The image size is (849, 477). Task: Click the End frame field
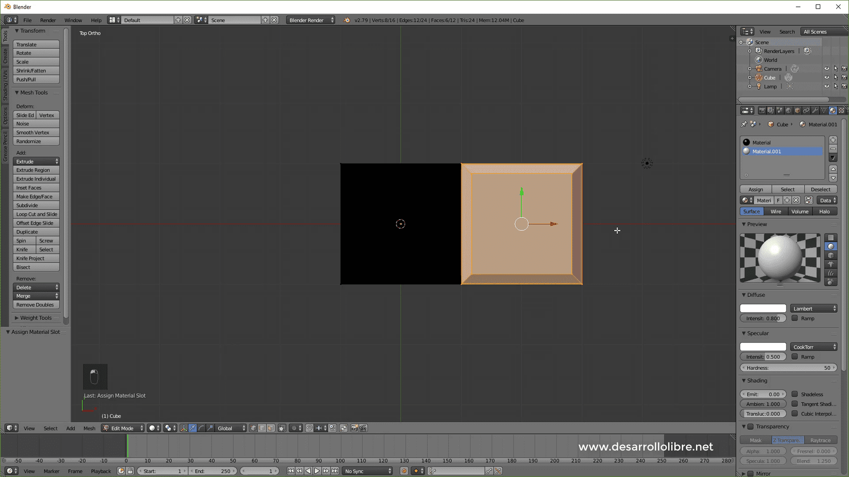tap(213, 471)
